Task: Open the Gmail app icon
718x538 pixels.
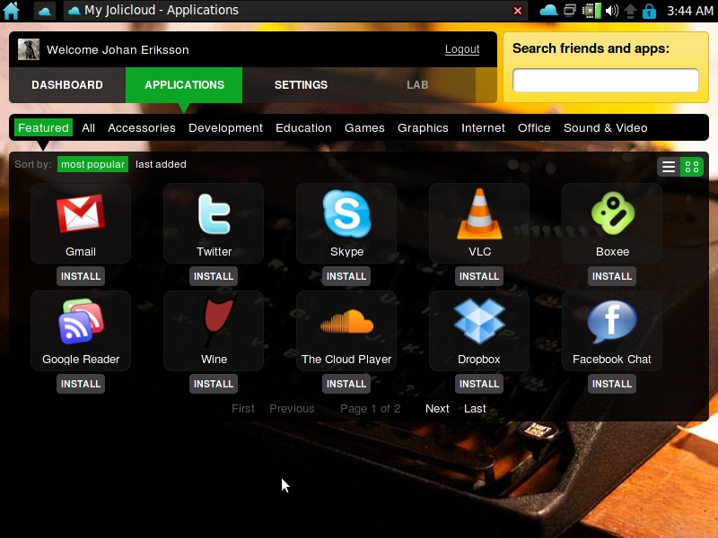Action: pos(81,214)
